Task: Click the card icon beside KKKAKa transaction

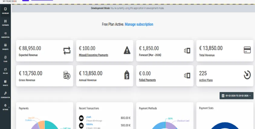Action: coord(81,125)
